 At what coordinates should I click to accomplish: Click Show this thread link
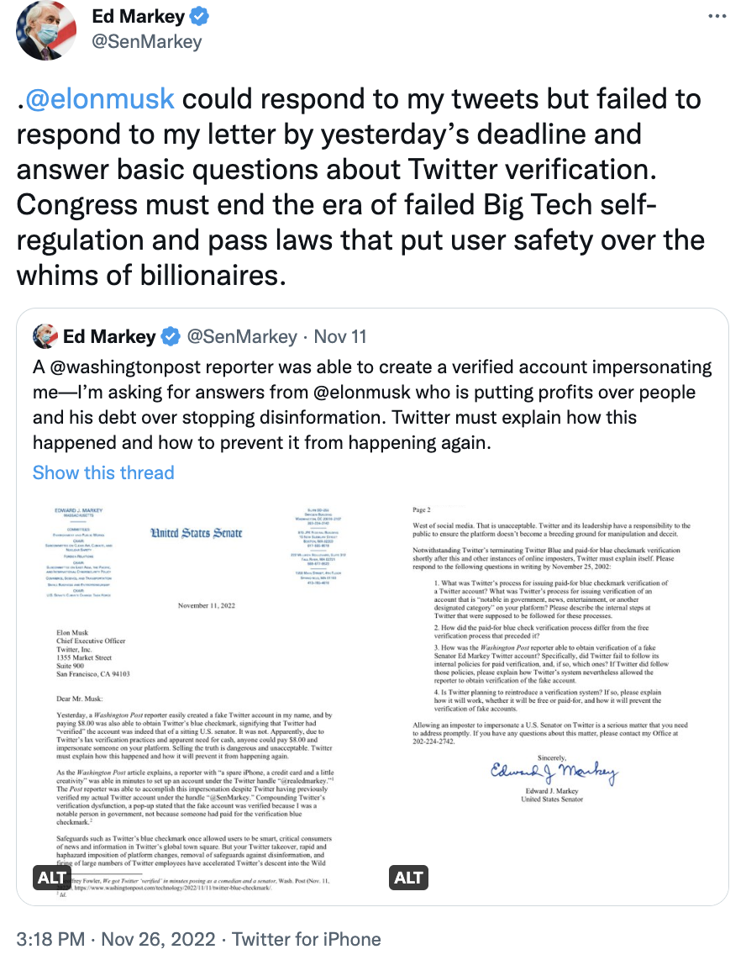(x=103, y=472)
